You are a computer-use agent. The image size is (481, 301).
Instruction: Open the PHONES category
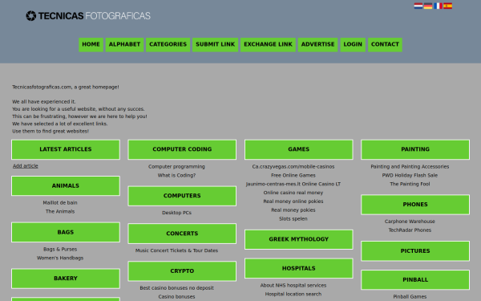tap(415, 205)
